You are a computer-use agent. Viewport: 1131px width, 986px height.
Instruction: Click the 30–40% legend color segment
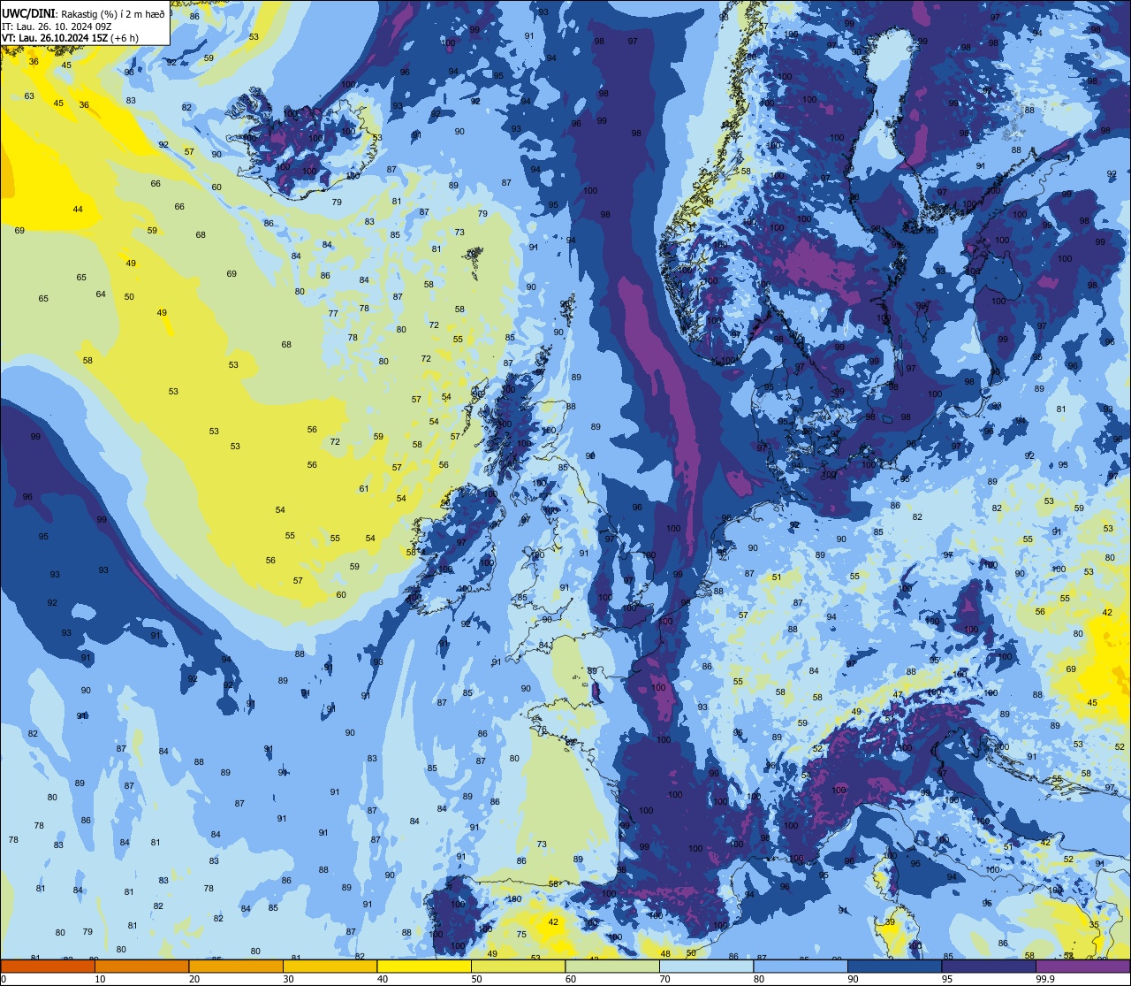330,966
